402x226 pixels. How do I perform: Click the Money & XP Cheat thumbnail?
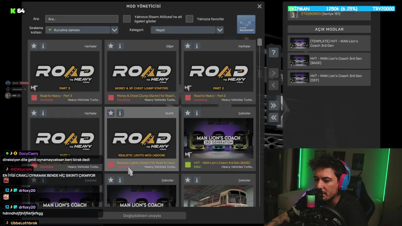click(142, 71)
